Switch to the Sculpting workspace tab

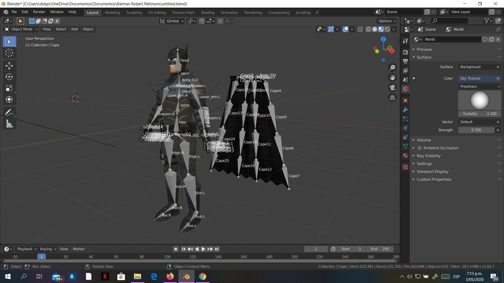click(134, 13)
